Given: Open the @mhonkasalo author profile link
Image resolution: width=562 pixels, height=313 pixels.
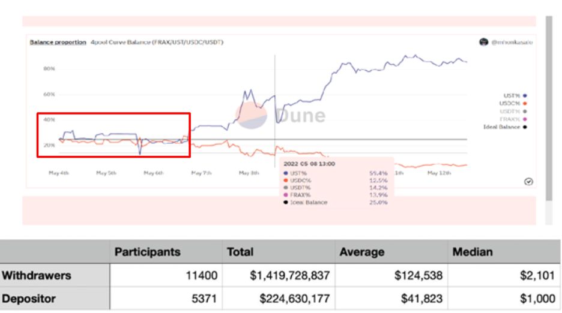Looking at the screenshot, I should click(x=512, y=43).
